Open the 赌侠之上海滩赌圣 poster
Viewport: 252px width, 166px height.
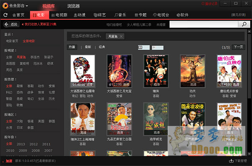(83, 119)
